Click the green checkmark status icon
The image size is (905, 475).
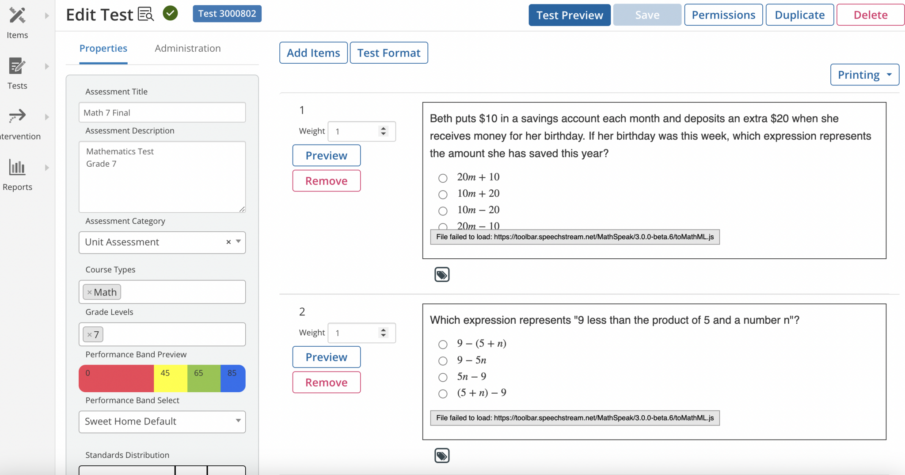coord(170,13)
